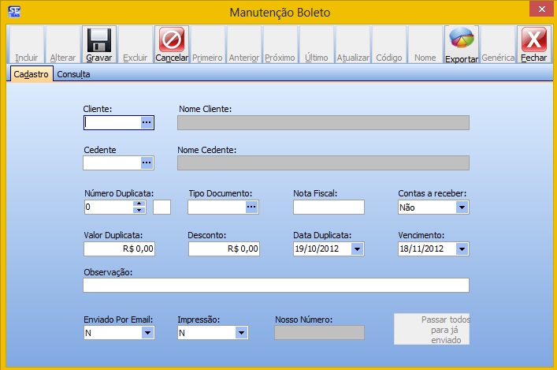Open the Contas a receber dropdown
This screenshot has height=370, width=557.
(462, 207)
